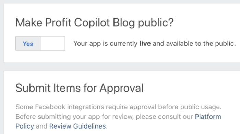The width and height of the screenshot is (240, 134).
Task: Click the bold word live in status text
Action: pos(145,44)
